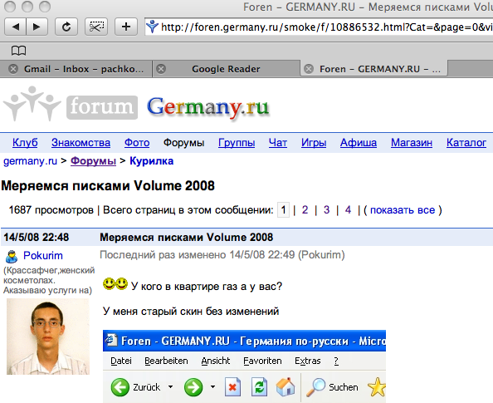The height and width of the screenshot is (403, 493).
Task: Click the Germany.ru logo
Action: click(207, 107)
